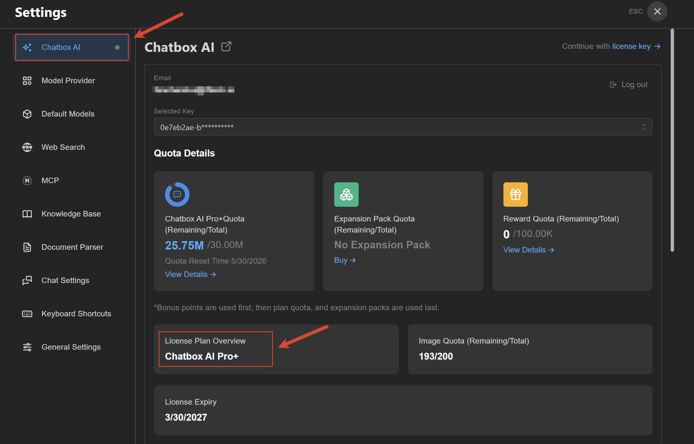Click the Log out button

click(x=629, y=85)
